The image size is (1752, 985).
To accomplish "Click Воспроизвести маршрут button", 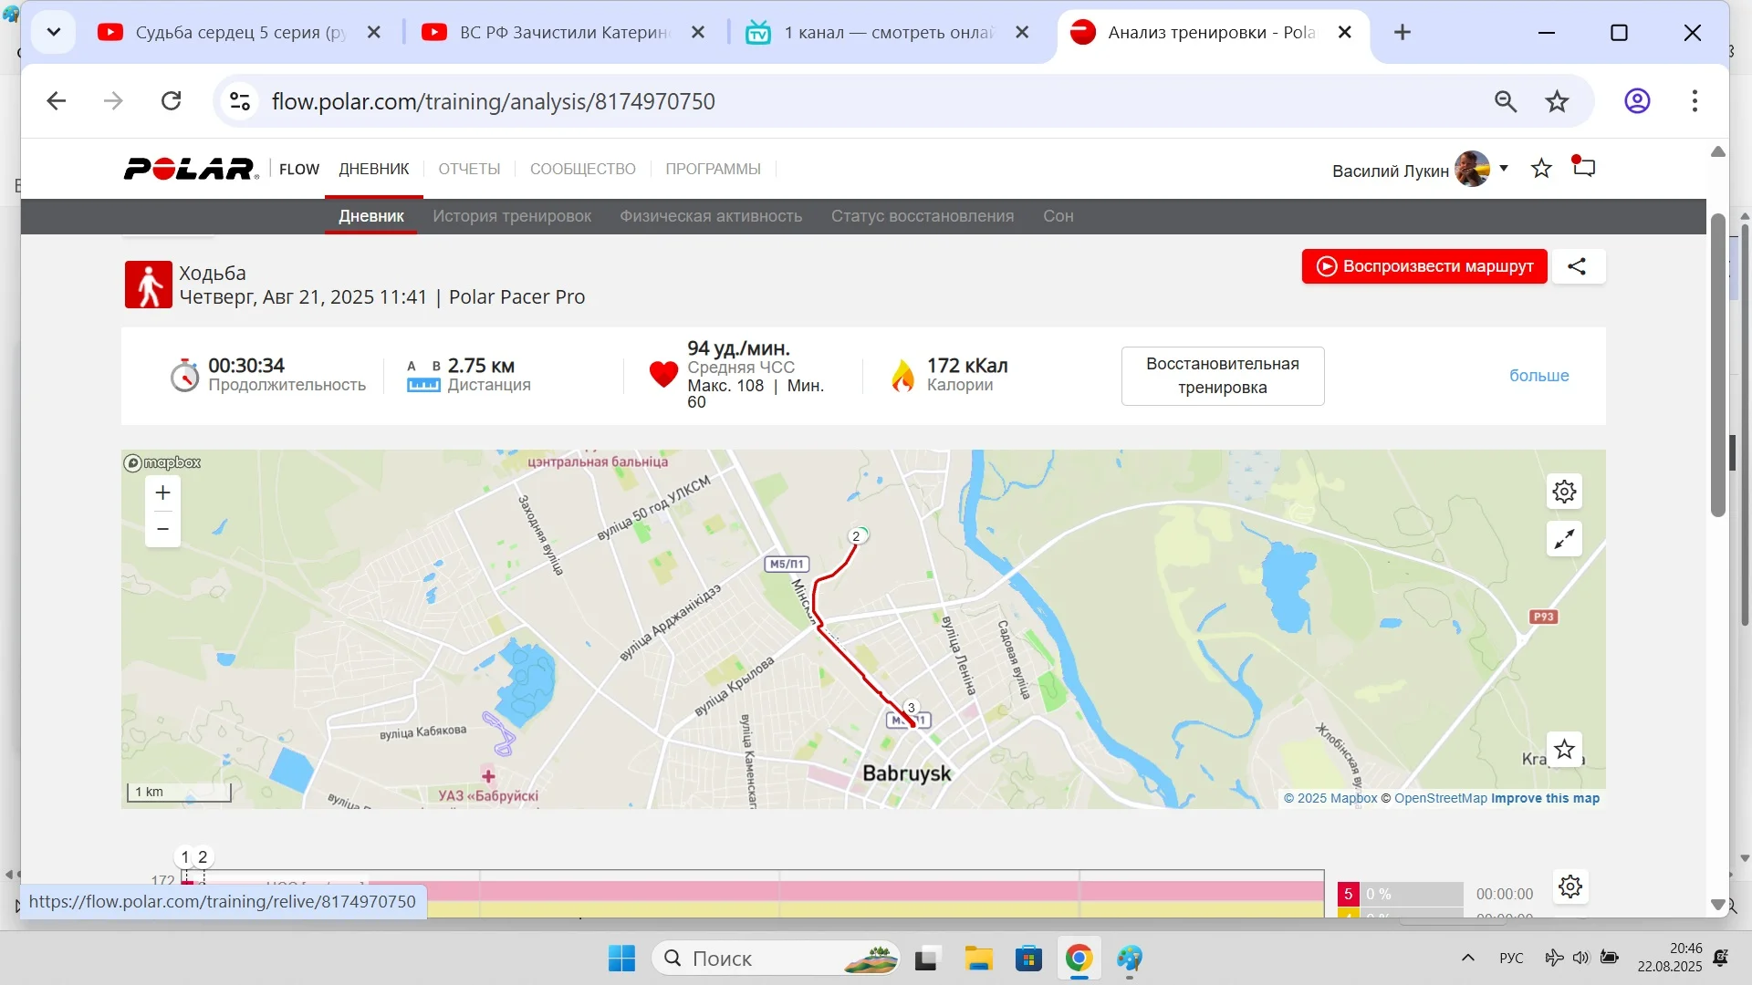I will click(1423, 266).
